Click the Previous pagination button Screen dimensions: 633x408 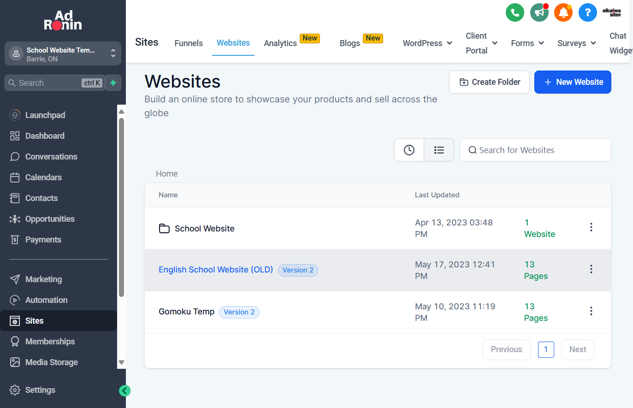[x=507, y=349]
